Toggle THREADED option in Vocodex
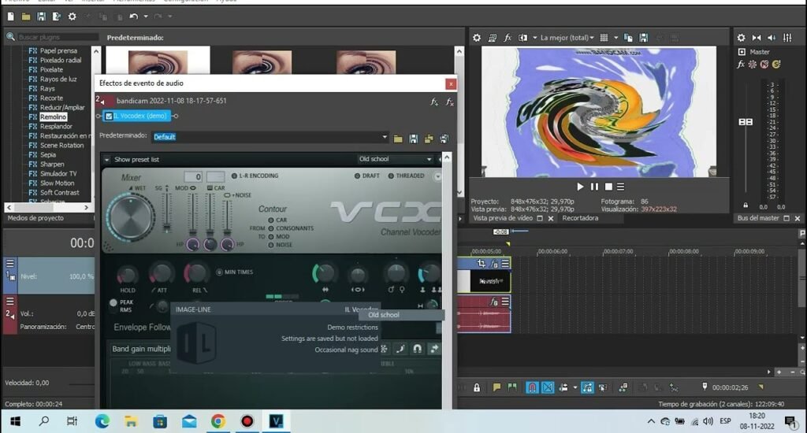 391,176
